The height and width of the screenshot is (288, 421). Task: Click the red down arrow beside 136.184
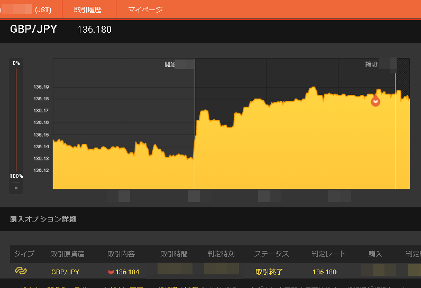[x=111, y=272]
